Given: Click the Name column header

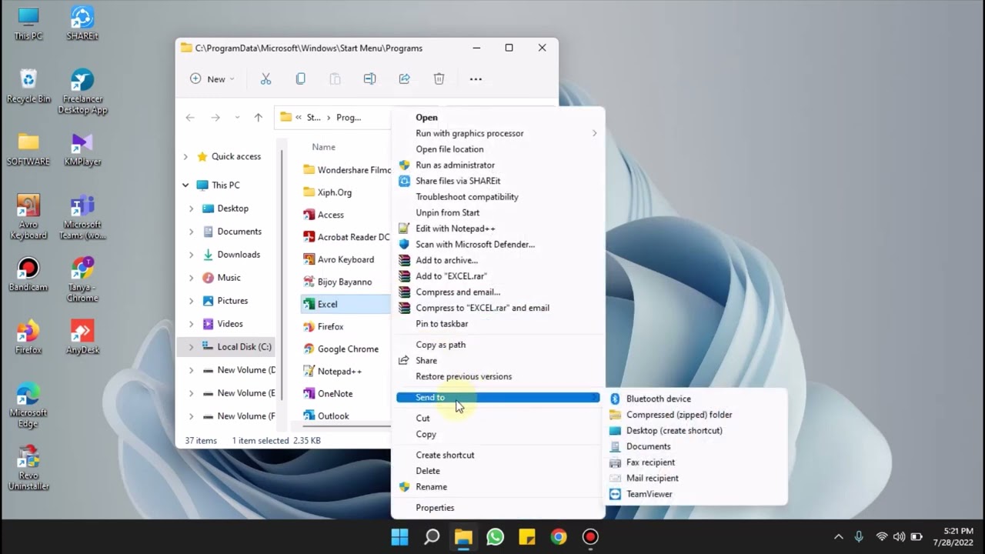Looking at the screenshot, I should (323, 147).
